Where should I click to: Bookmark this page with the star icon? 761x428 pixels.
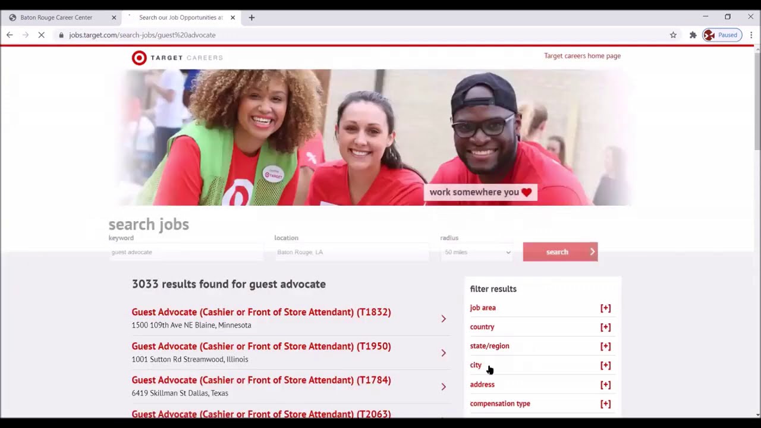coord(673,35)
